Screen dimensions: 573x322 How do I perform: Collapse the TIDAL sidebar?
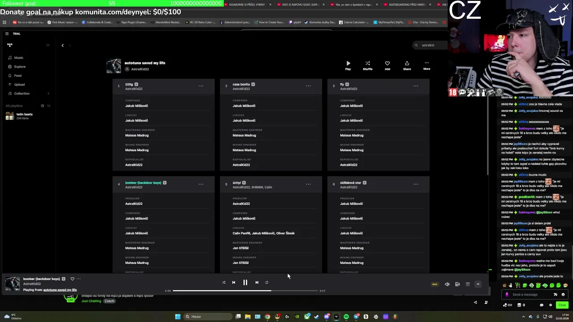point(48,45)
